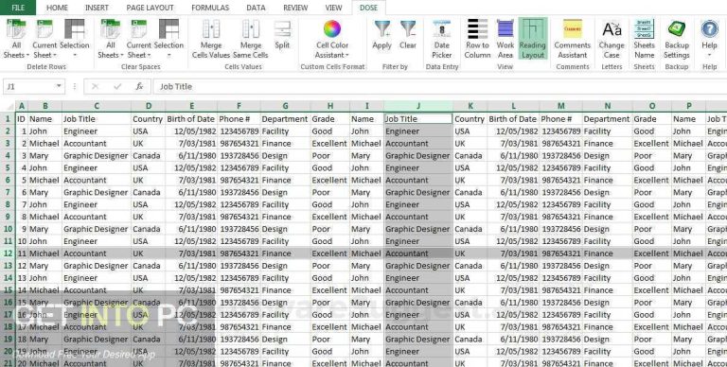
Task: Click cell F2 with 123456789
Action: tap(239, 131)
